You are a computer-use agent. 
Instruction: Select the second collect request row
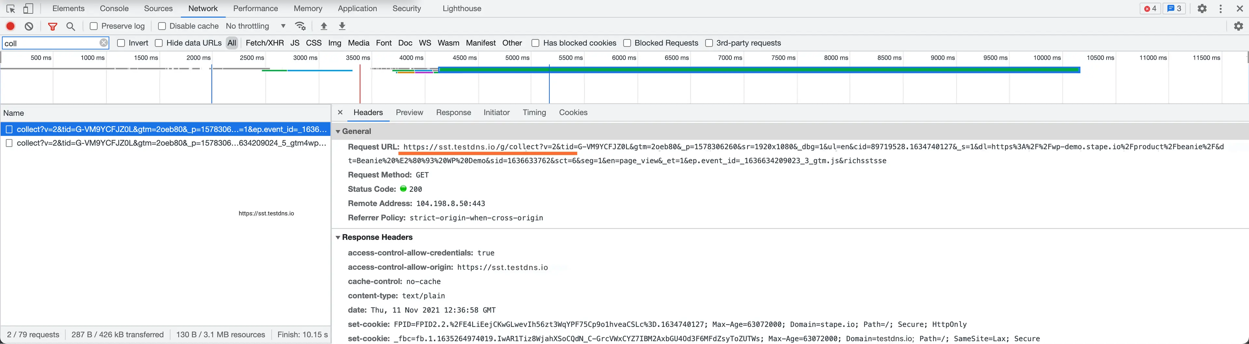click(170, 143)
